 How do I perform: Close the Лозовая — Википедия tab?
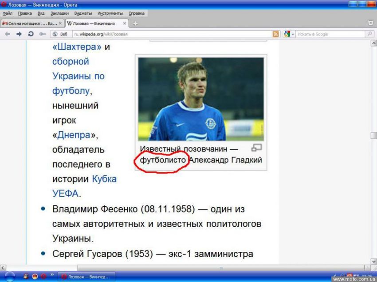coord(124,23)
